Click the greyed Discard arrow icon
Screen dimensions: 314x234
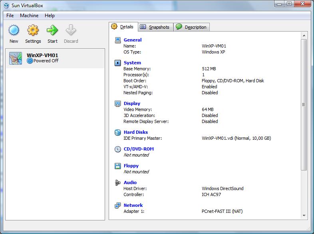click(71, 30)
